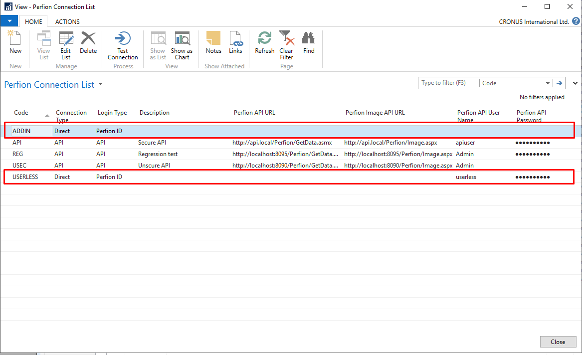Sort by Connection Type column header

click(71, 116)
